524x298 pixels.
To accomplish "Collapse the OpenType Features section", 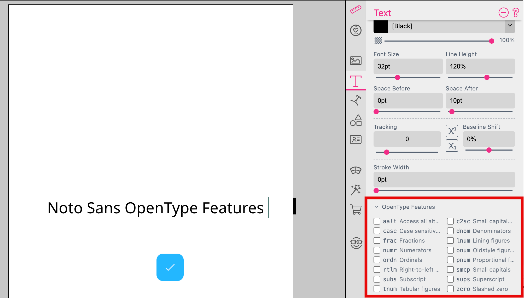I will point(376,207).
